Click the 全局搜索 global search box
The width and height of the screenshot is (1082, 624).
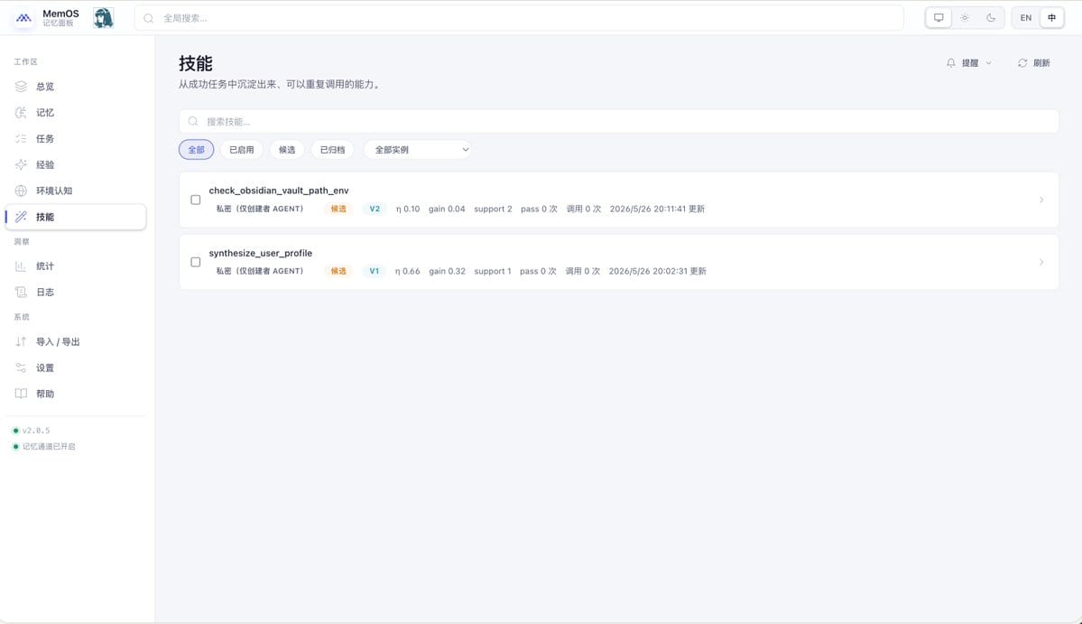[519, 18]
